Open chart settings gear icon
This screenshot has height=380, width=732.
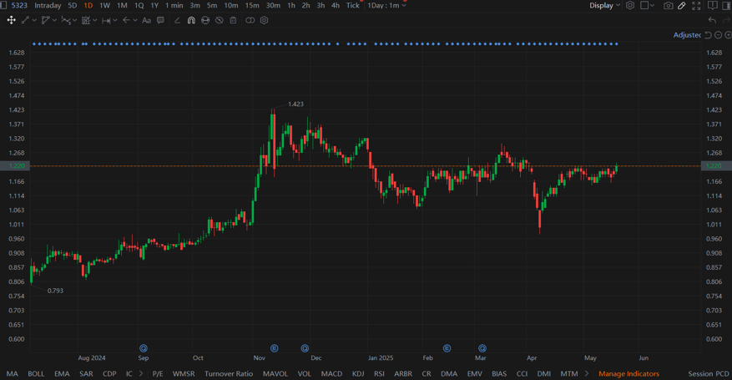[x=630, y=5]
